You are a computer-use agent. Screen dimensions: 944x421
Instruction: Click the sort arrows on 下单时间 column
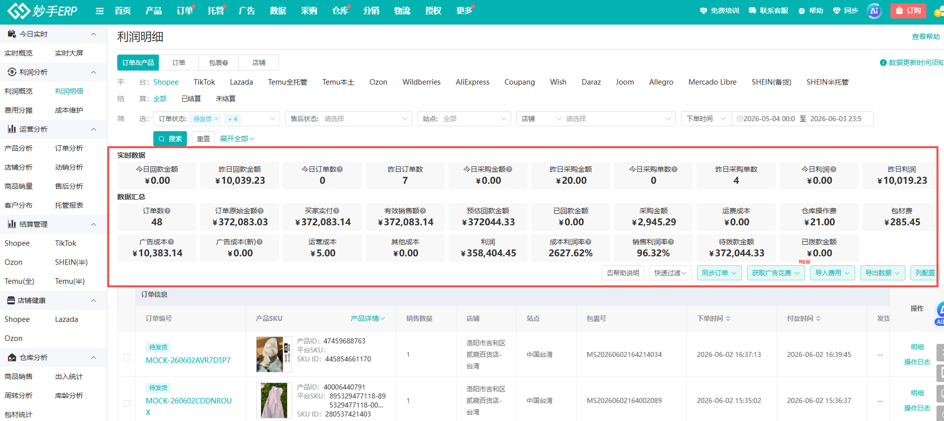pyautogui.click(x=728, y=318)
